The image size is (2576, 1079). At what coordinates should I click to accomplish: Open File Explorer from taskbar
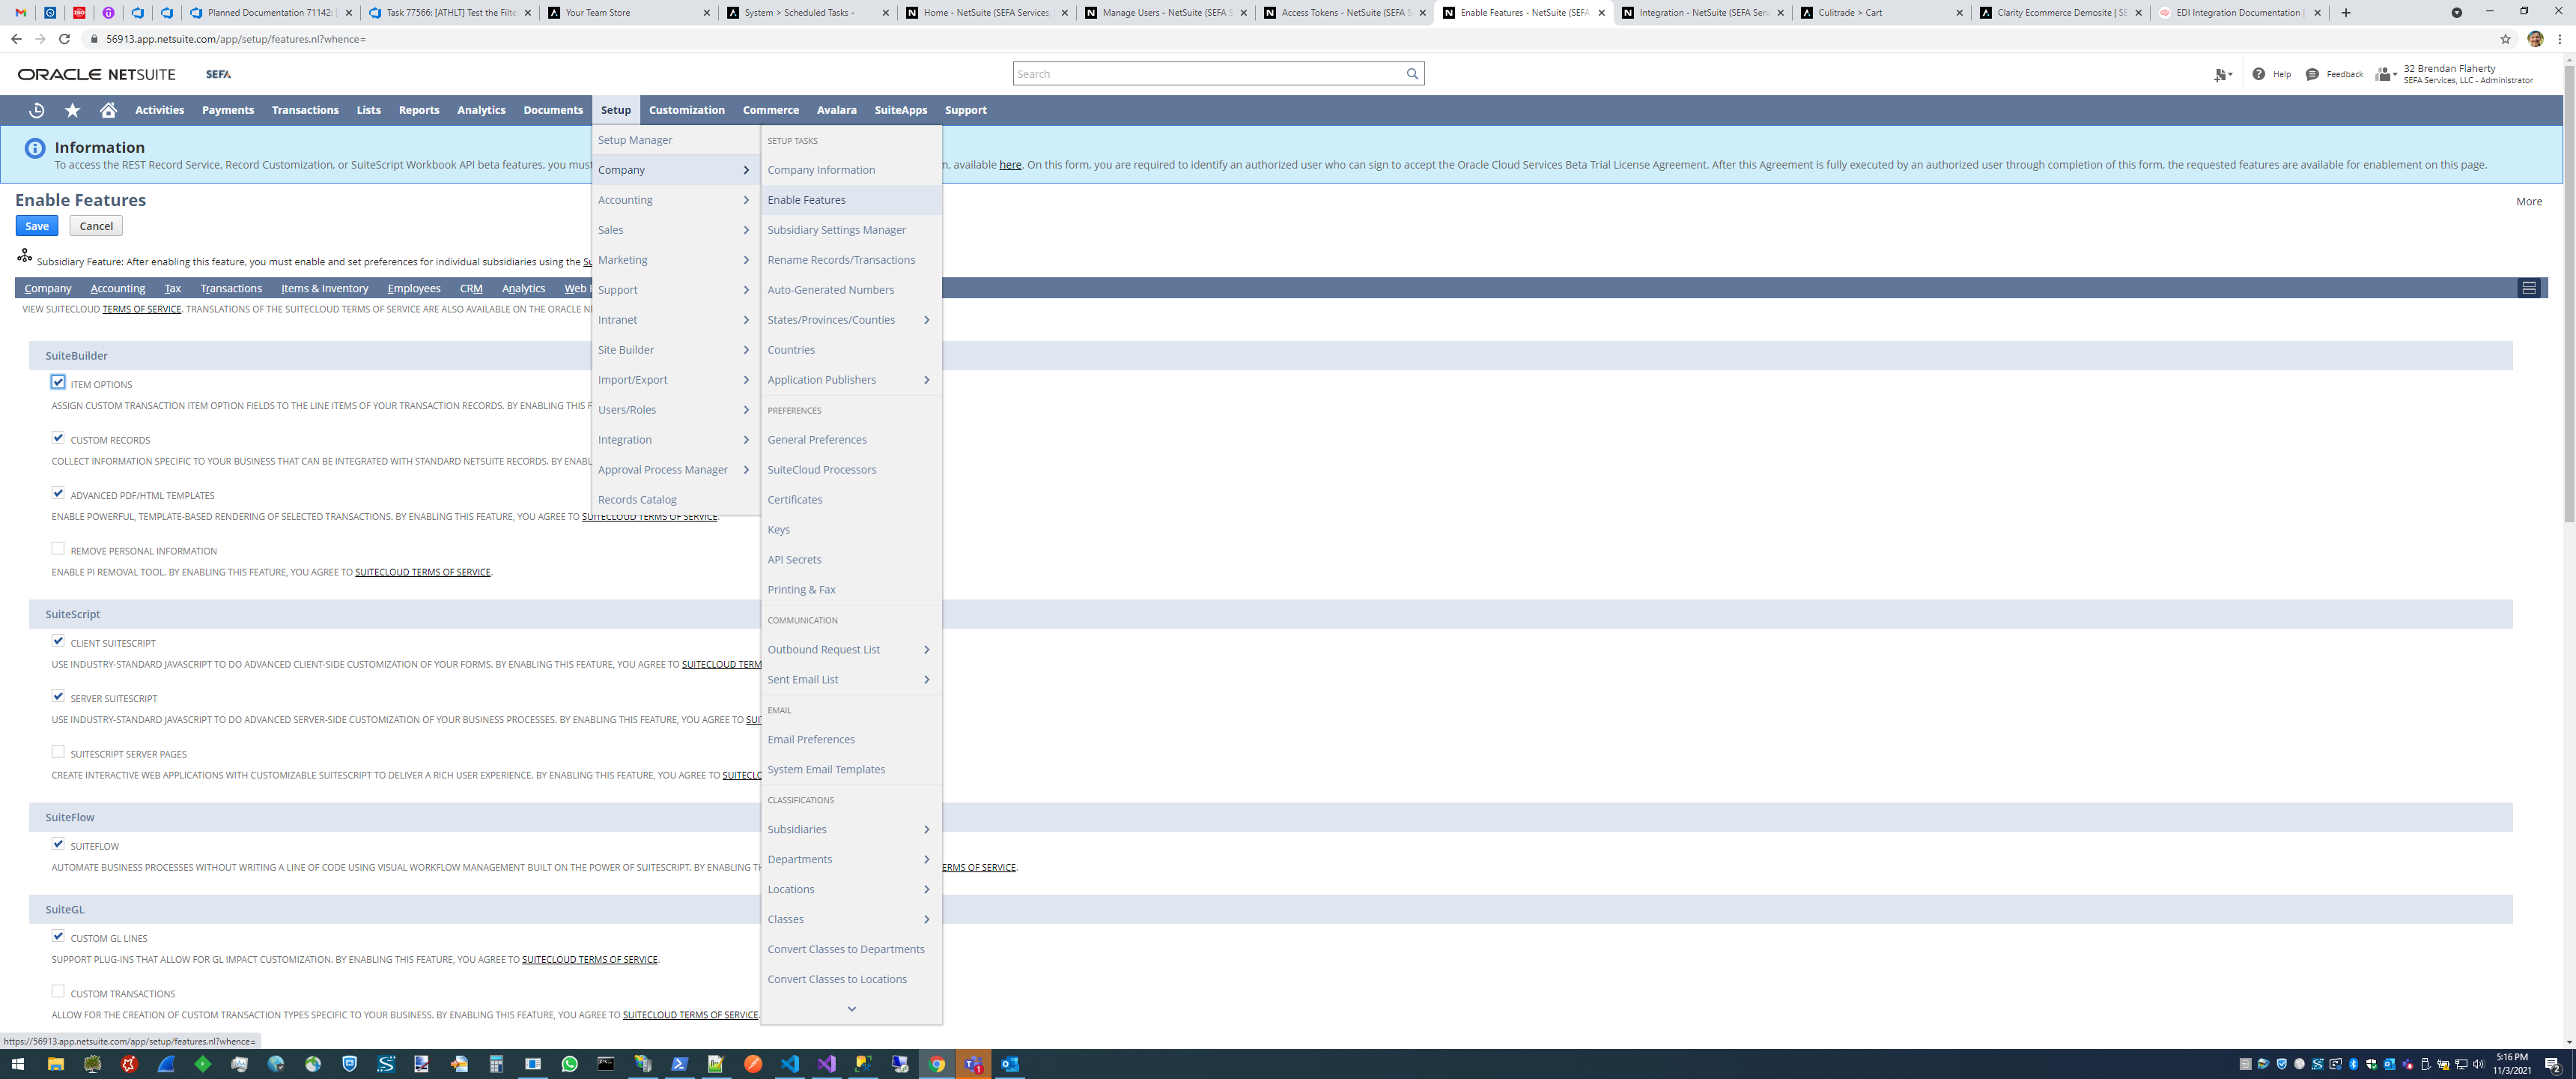pyautogui.click(x=56, y=1064)
